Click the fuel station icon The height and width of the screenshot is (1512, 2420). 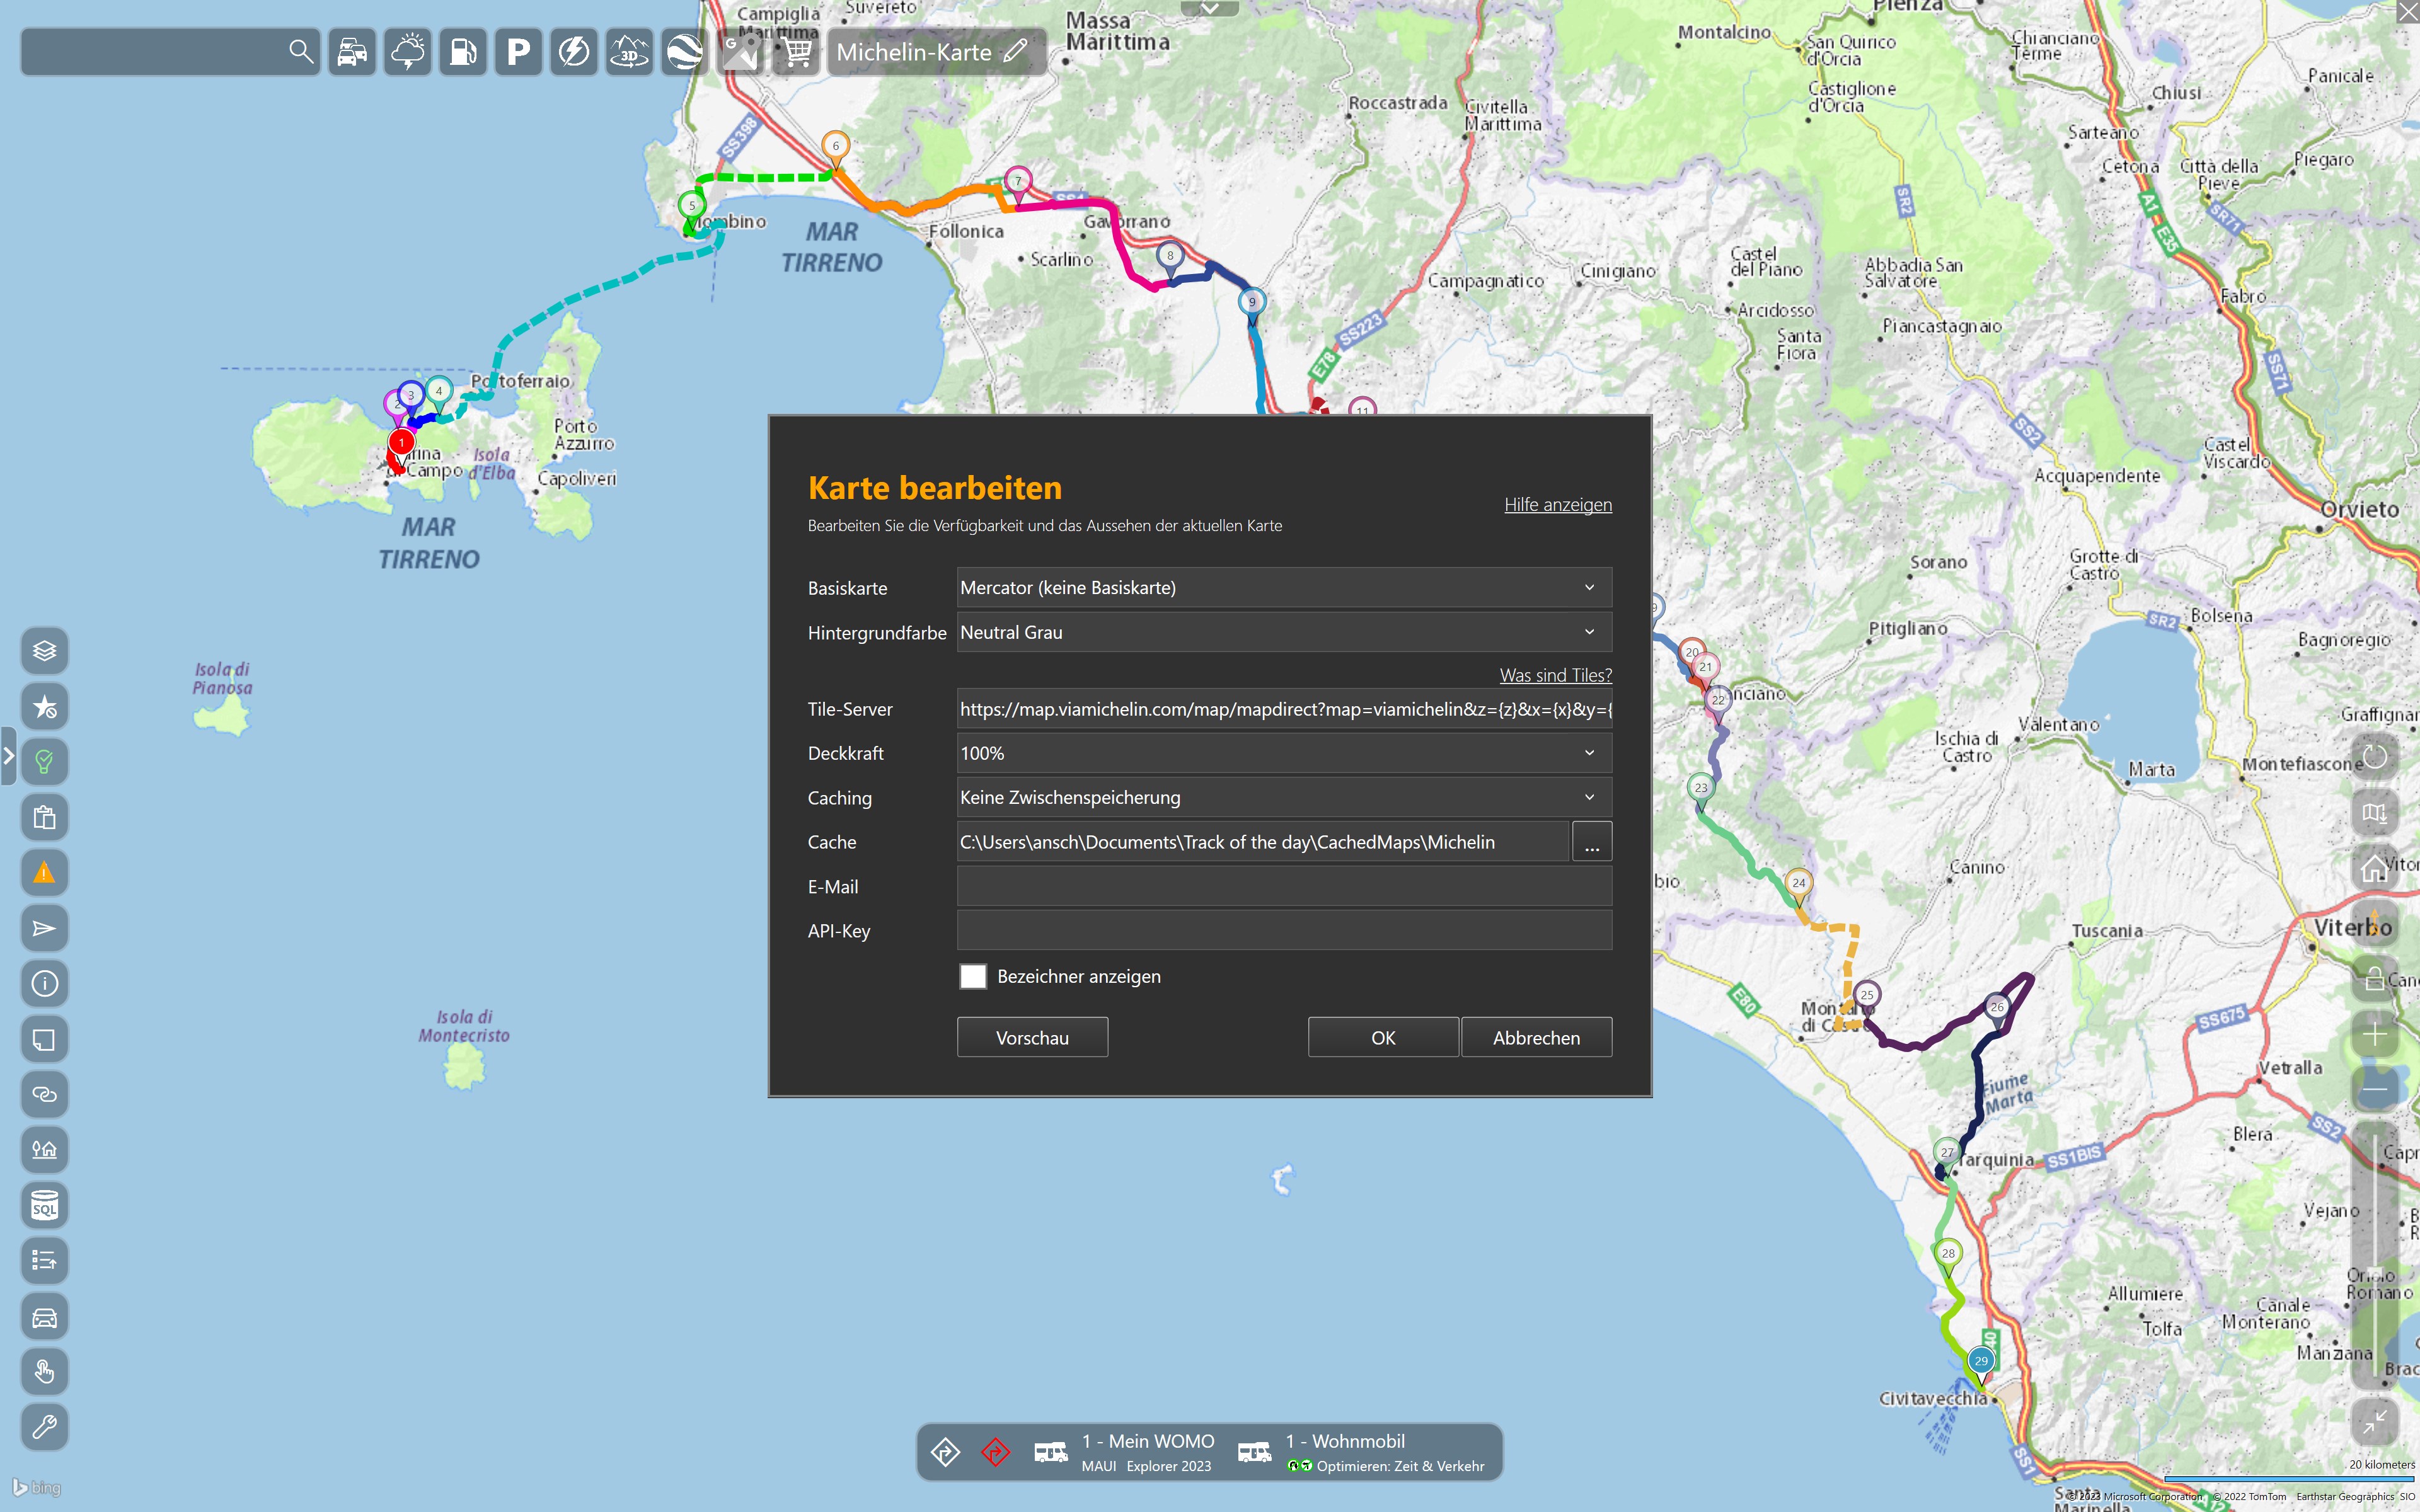(x=463, y=52)
